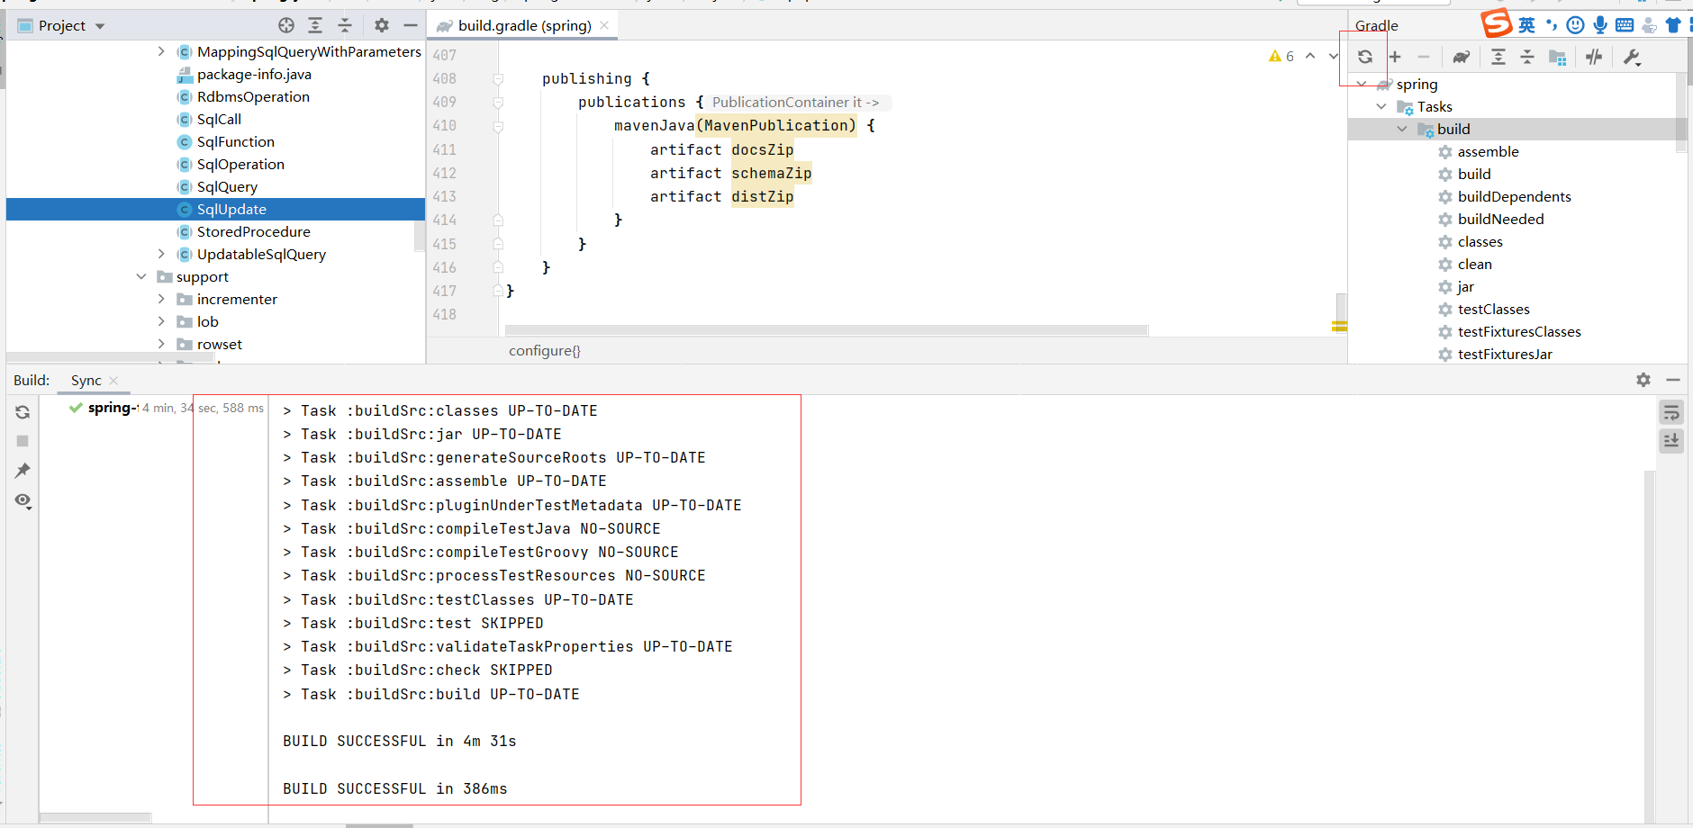
Task: Collapse the Tasks node in Gradle tree
Action: coord(1381,106)
